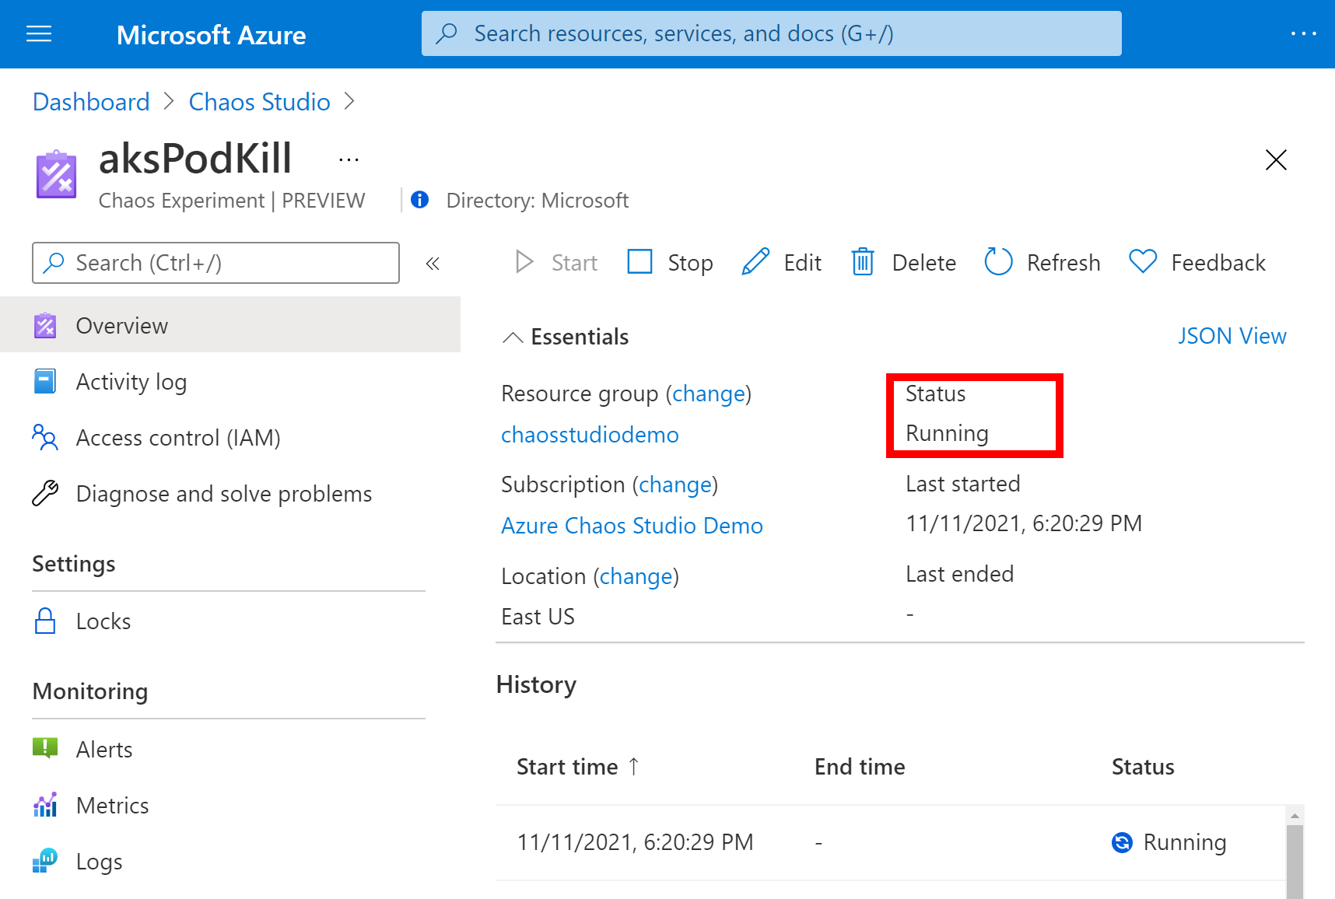Open the JSON View link
1335x899 pixels.
[1232, 336]
